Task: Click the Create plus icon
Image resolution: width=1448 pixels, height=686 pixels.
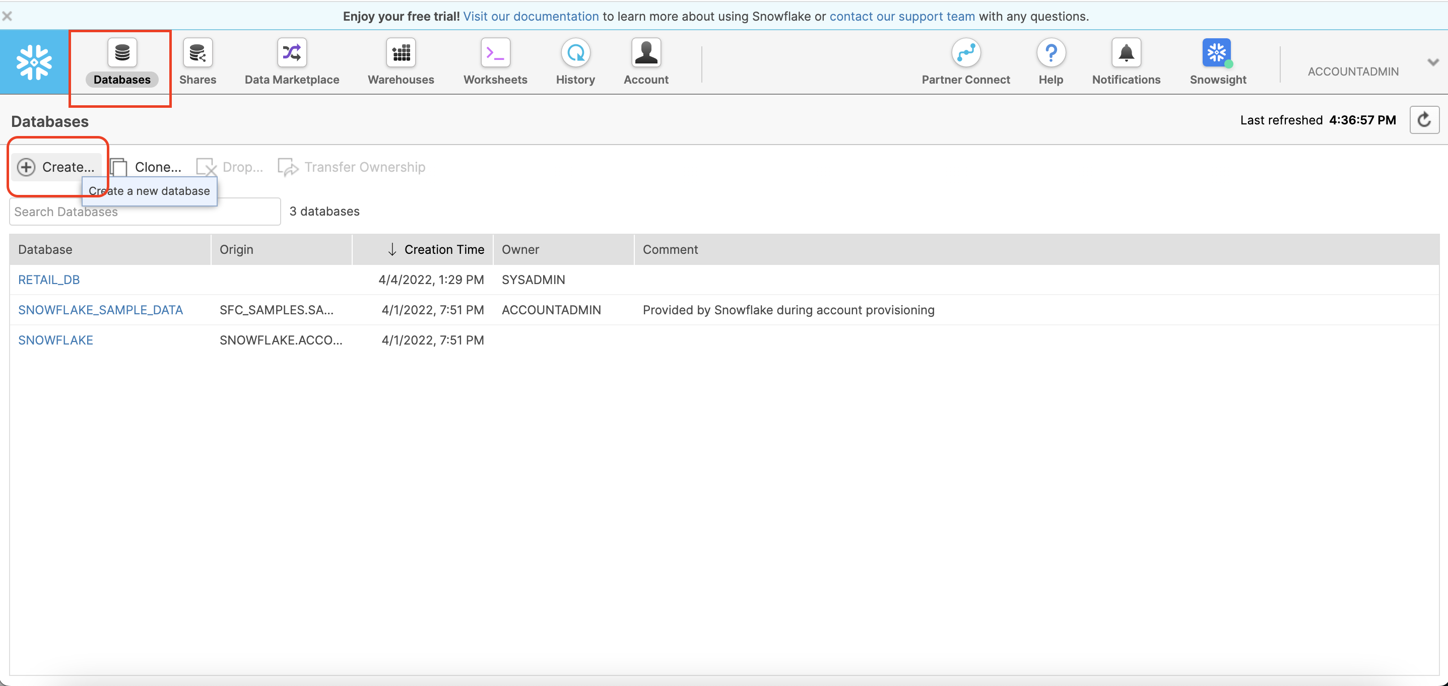Action: [x=26, y=167]
